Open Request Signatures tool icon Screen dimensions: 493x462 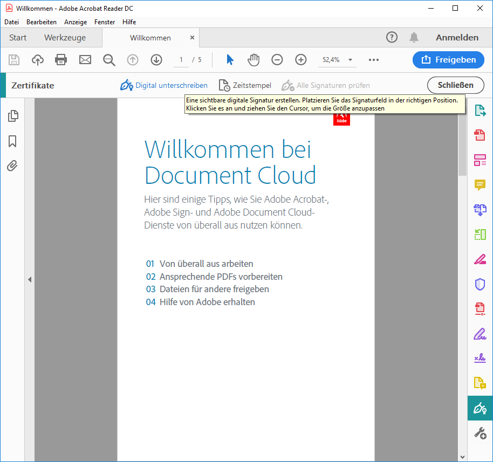coord(480,358)
